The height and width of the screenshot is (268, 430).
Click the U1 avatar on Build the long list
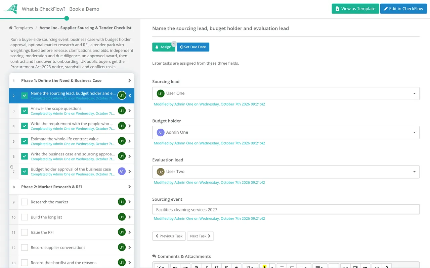click(122, 217)
